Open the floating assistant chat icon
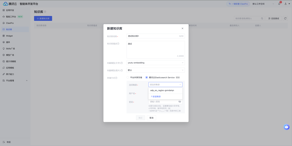This screenshot has height=146, width=292. pyautogui.click(x=287, y=127)
